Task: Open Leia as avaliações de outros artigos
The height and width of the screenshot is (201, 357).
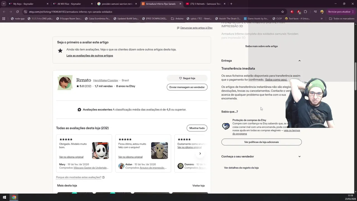Action: point(90,56)
